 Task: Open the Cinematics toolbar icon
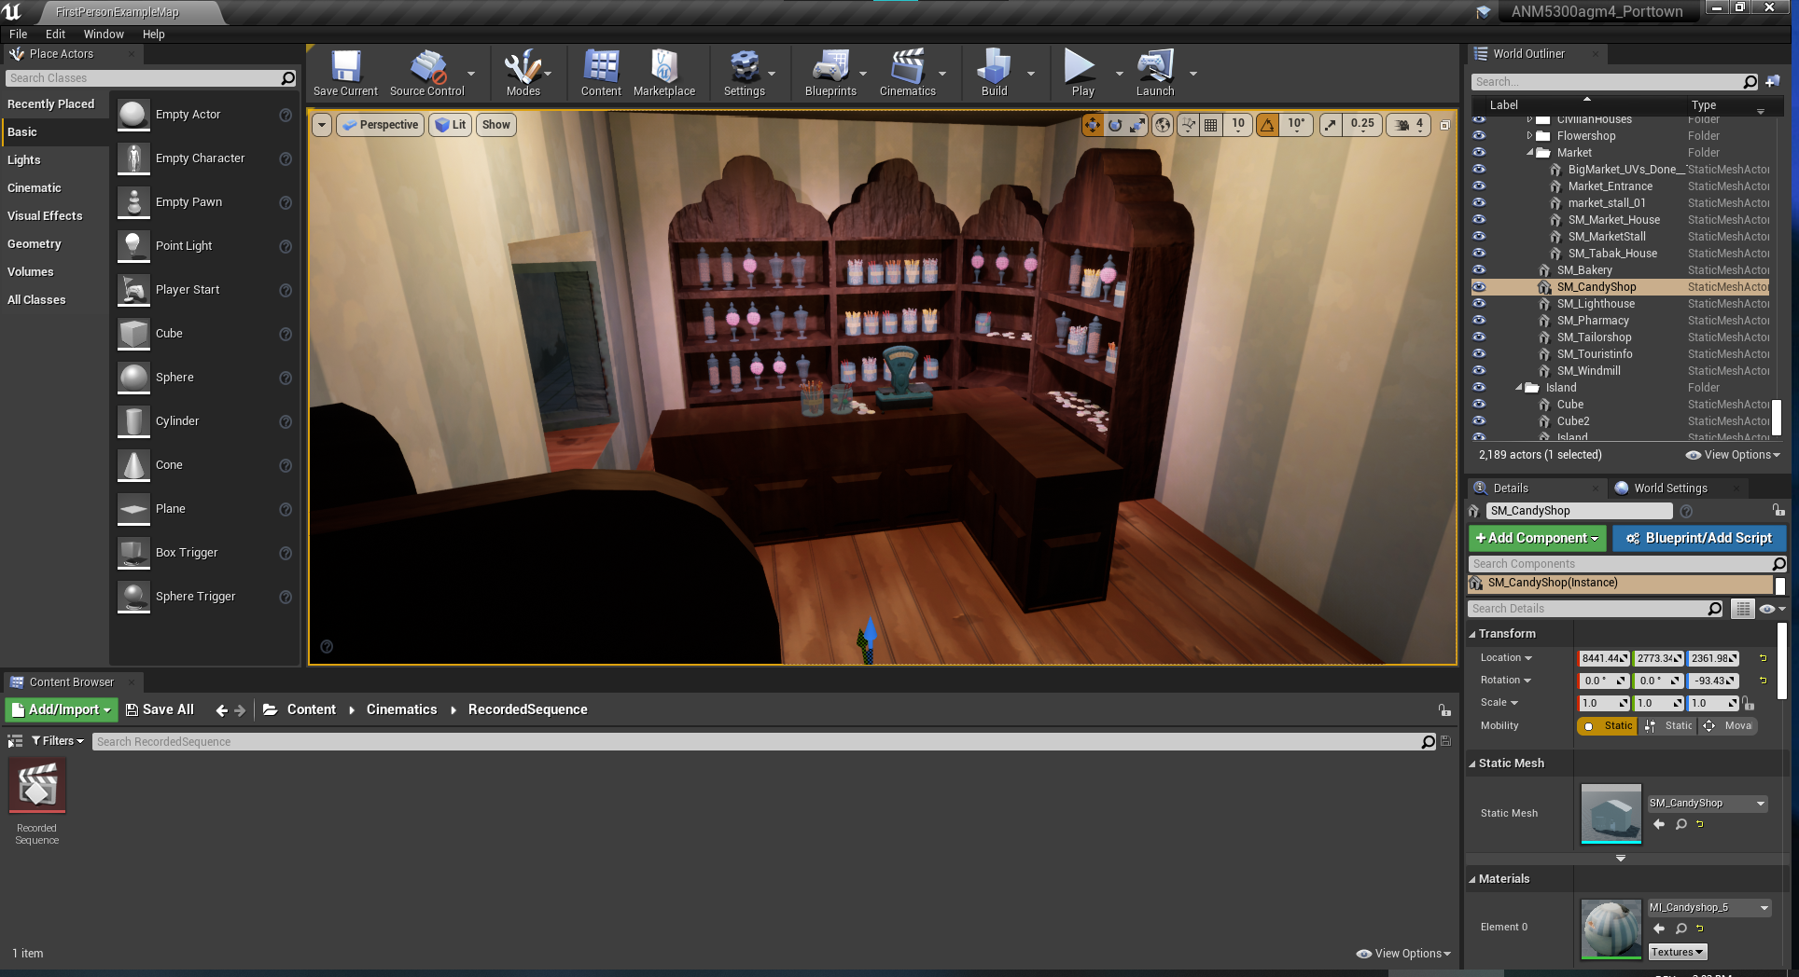pyautogui.click(x=907, y=73)
